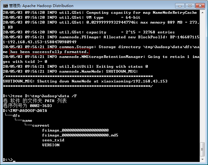Click the command 'tree D:\tmp\hadoop\data /F'
The image size is (208, 165).
click(x=45, y=96)
